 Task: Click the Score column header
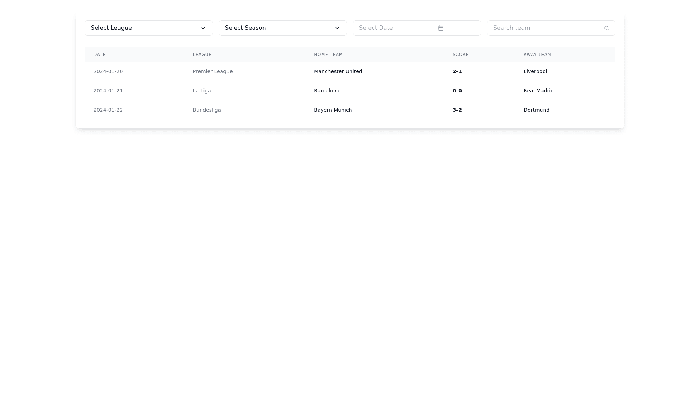(460, 55)
